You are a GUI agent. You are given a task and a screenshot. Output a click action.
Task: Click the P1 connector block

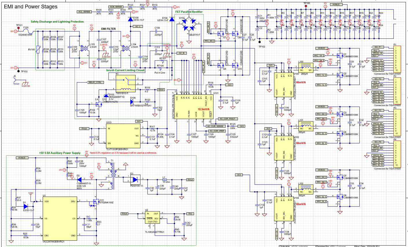pyautogui.click(x=397, y=59)
